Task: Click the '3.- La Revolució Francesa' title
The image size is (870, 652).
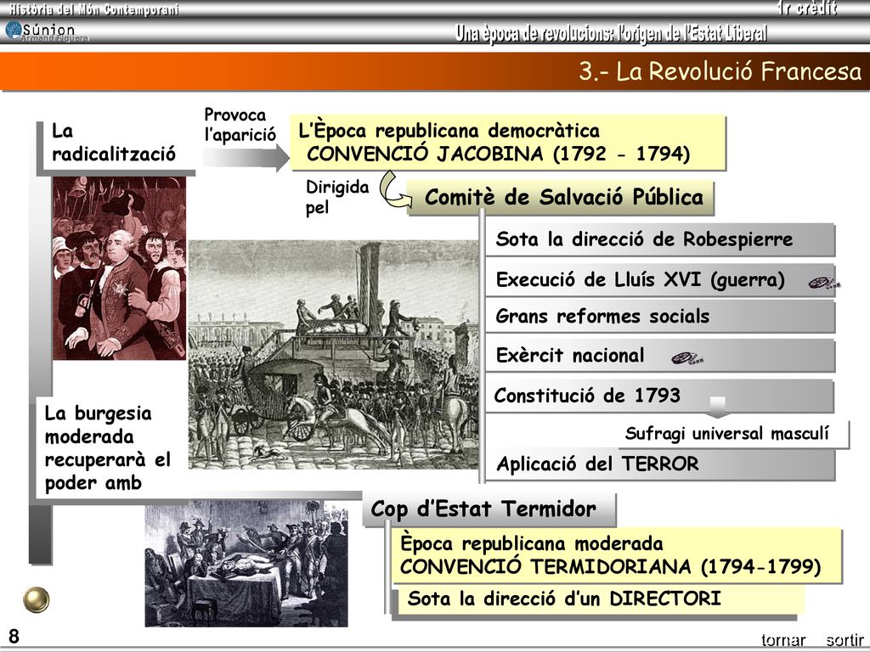Action: [x=720, y=71]
